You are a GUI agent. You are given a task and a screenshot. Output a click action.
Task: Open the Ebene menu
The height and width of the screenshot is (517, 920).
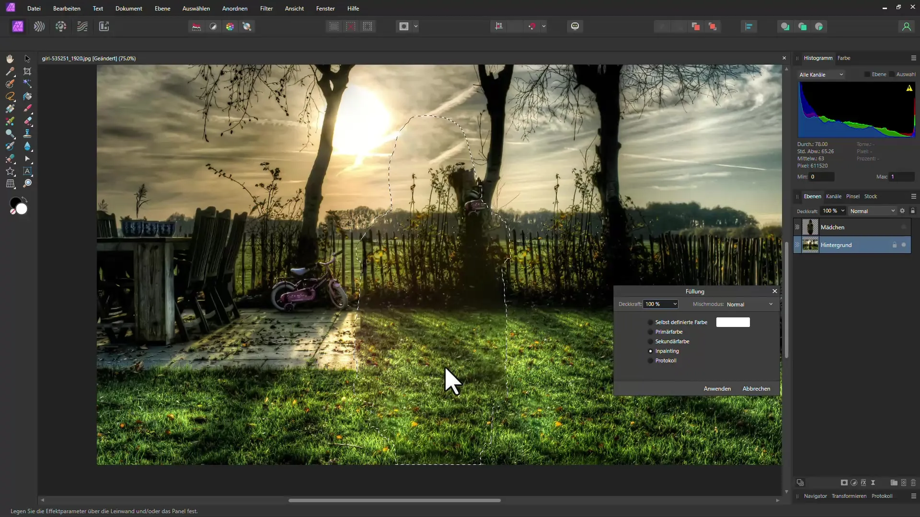pos(162,9)
